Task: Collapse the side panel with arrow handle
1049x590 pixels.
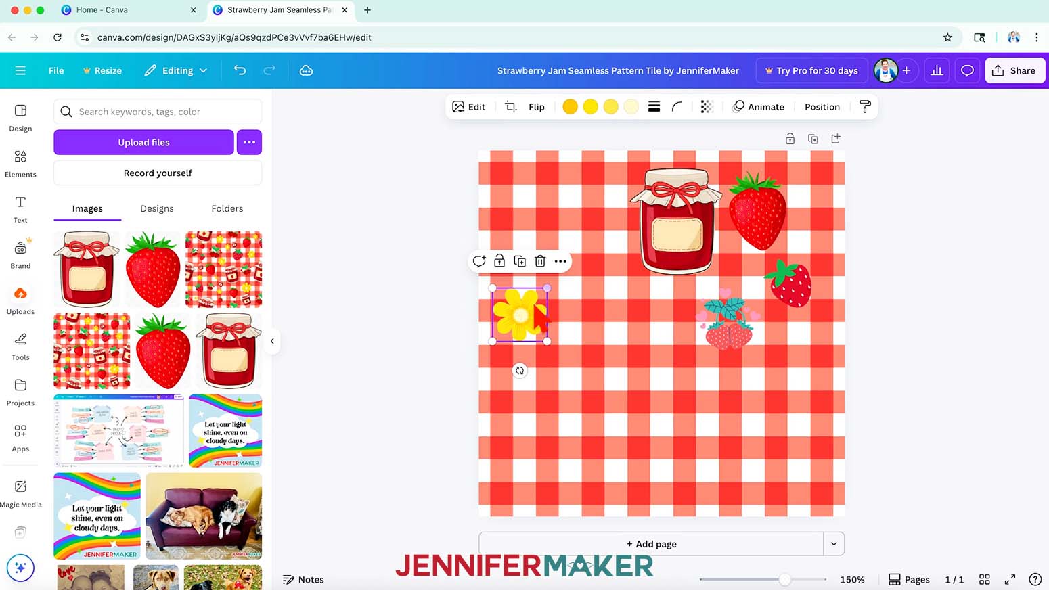Action: (272, 341)
